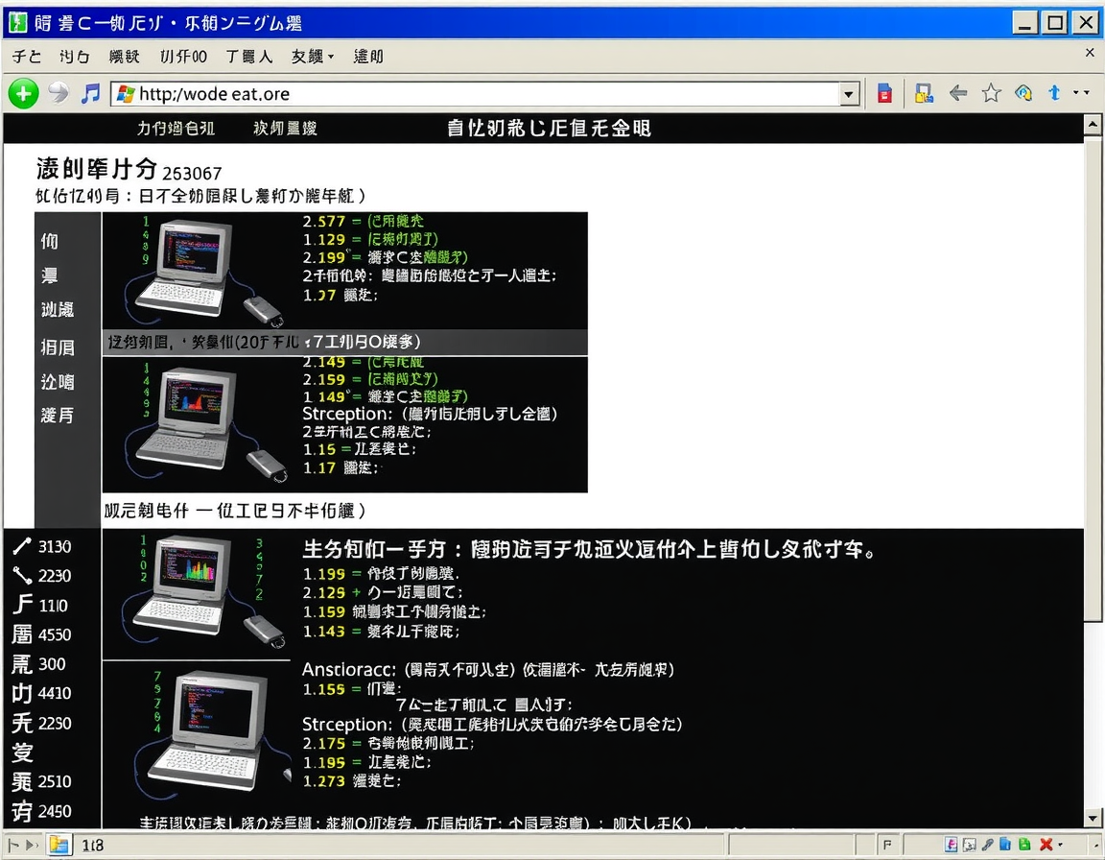1105x860 pixels.
Task: Expand the double-arrow toolbar overflow
Action: pyautogui.click(x=1081, y=92)
